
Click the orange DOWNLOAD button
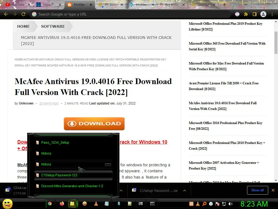(94, 124)
